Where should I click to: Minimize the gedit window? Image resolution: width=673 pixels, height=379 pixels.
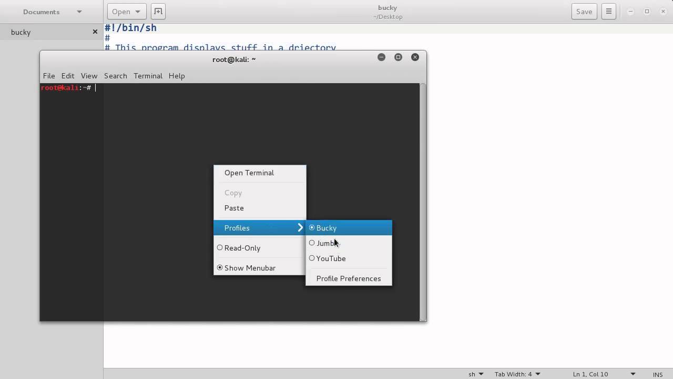pyautogui.click(x=630, y=11)
